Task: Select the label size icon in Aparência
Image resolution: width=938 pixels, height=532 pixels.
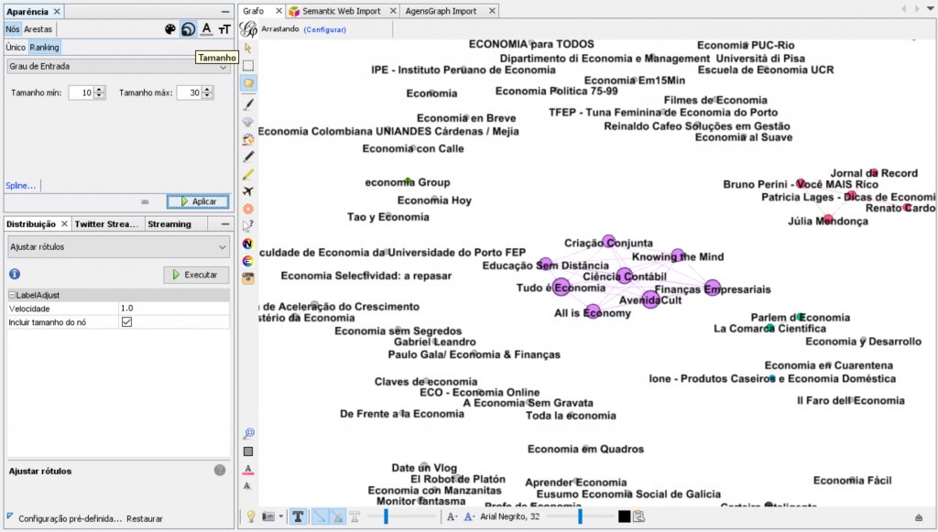Action: click(224, 29)
